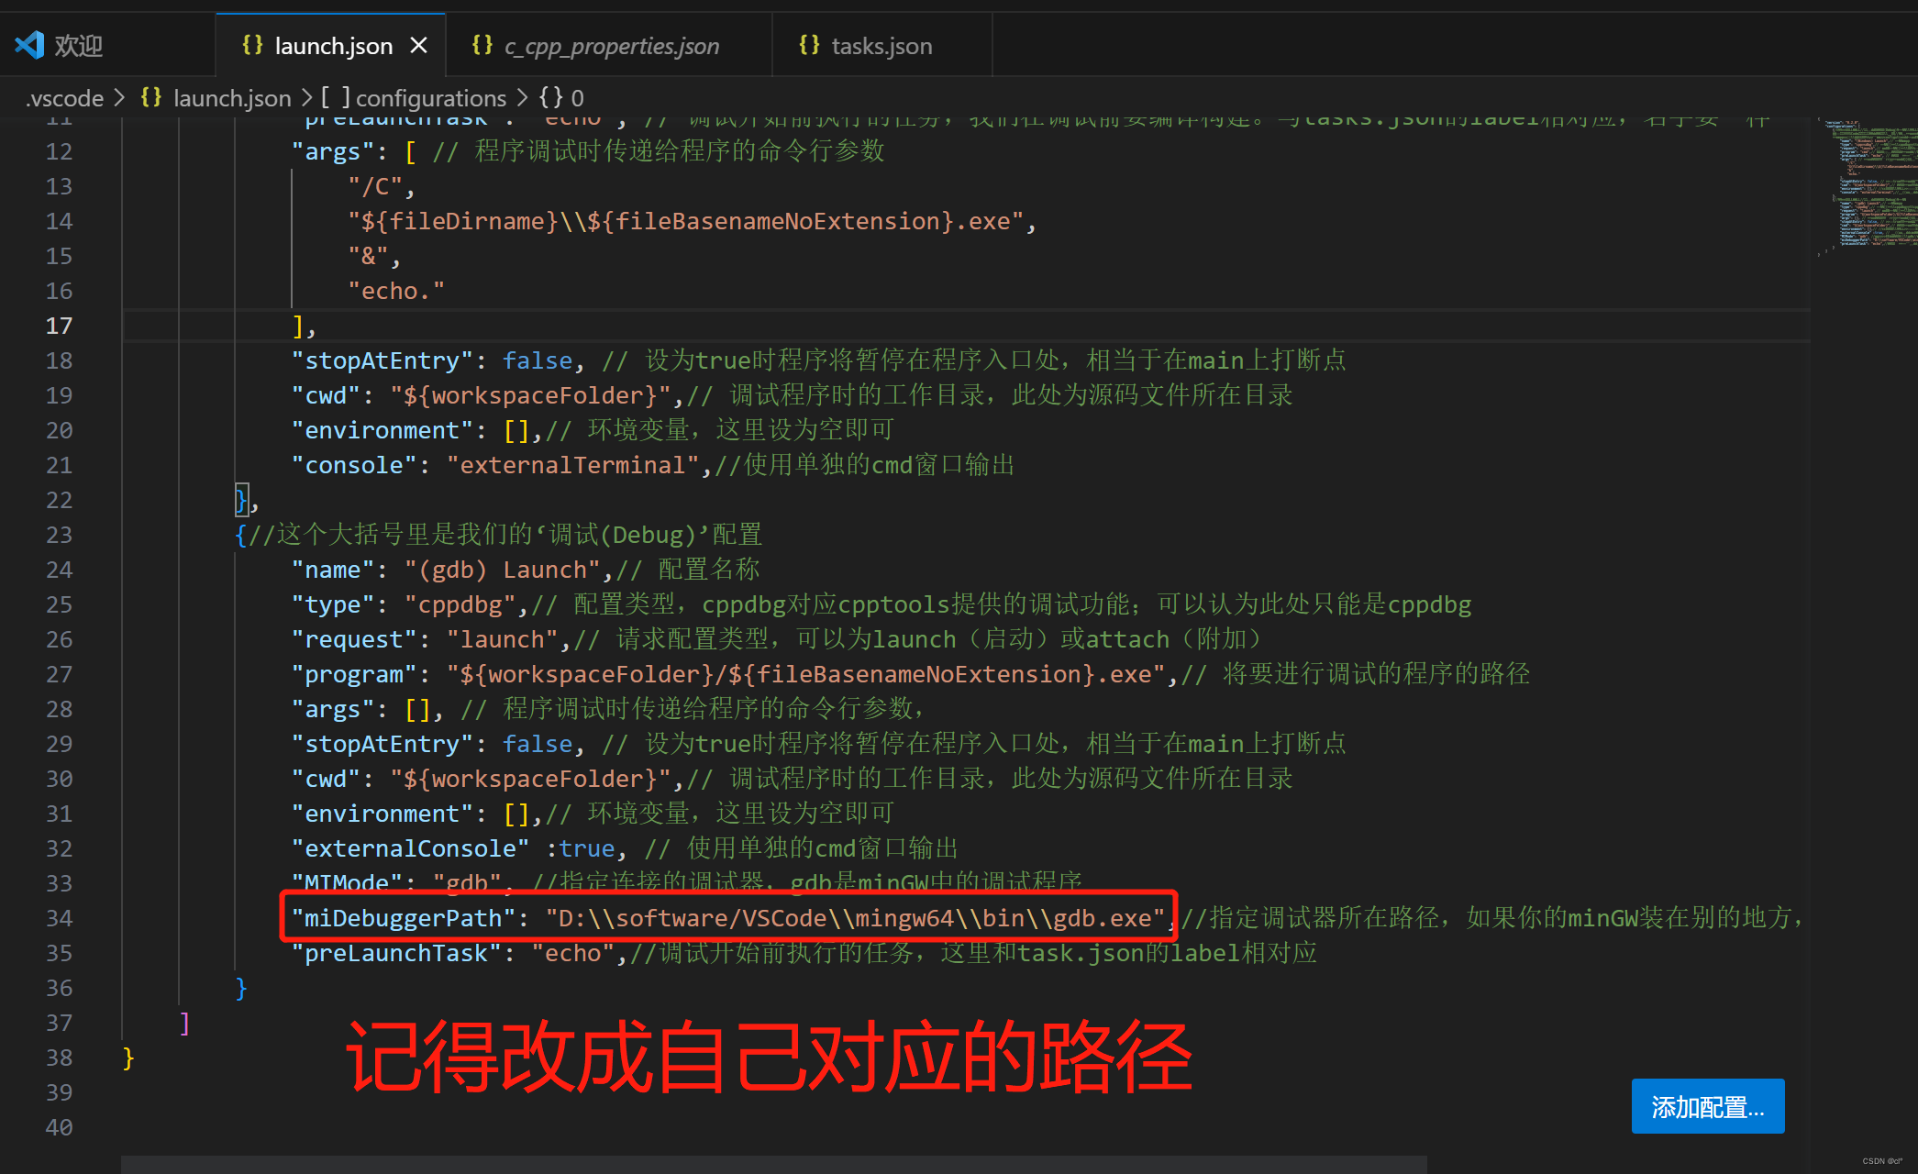1918x1174 pixels.
Task: Click the breadcrumb array brackets icon before configurations
Action: pos(335,97)
